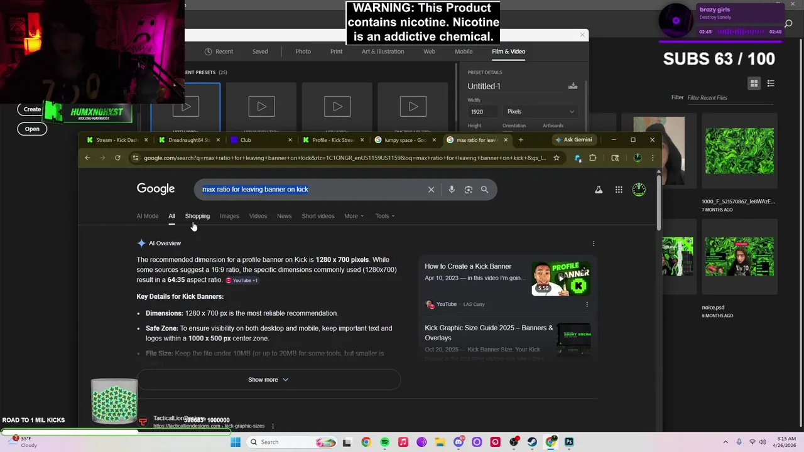Switch to lumpy space Google tab

tap(405, 140)
